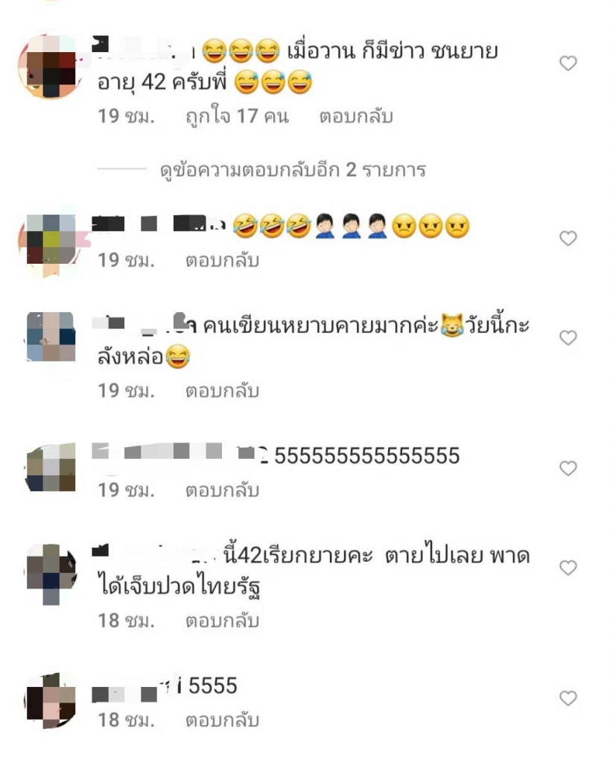
Task: Tap heart on the emoji-only comment
Action: point(568,238)
